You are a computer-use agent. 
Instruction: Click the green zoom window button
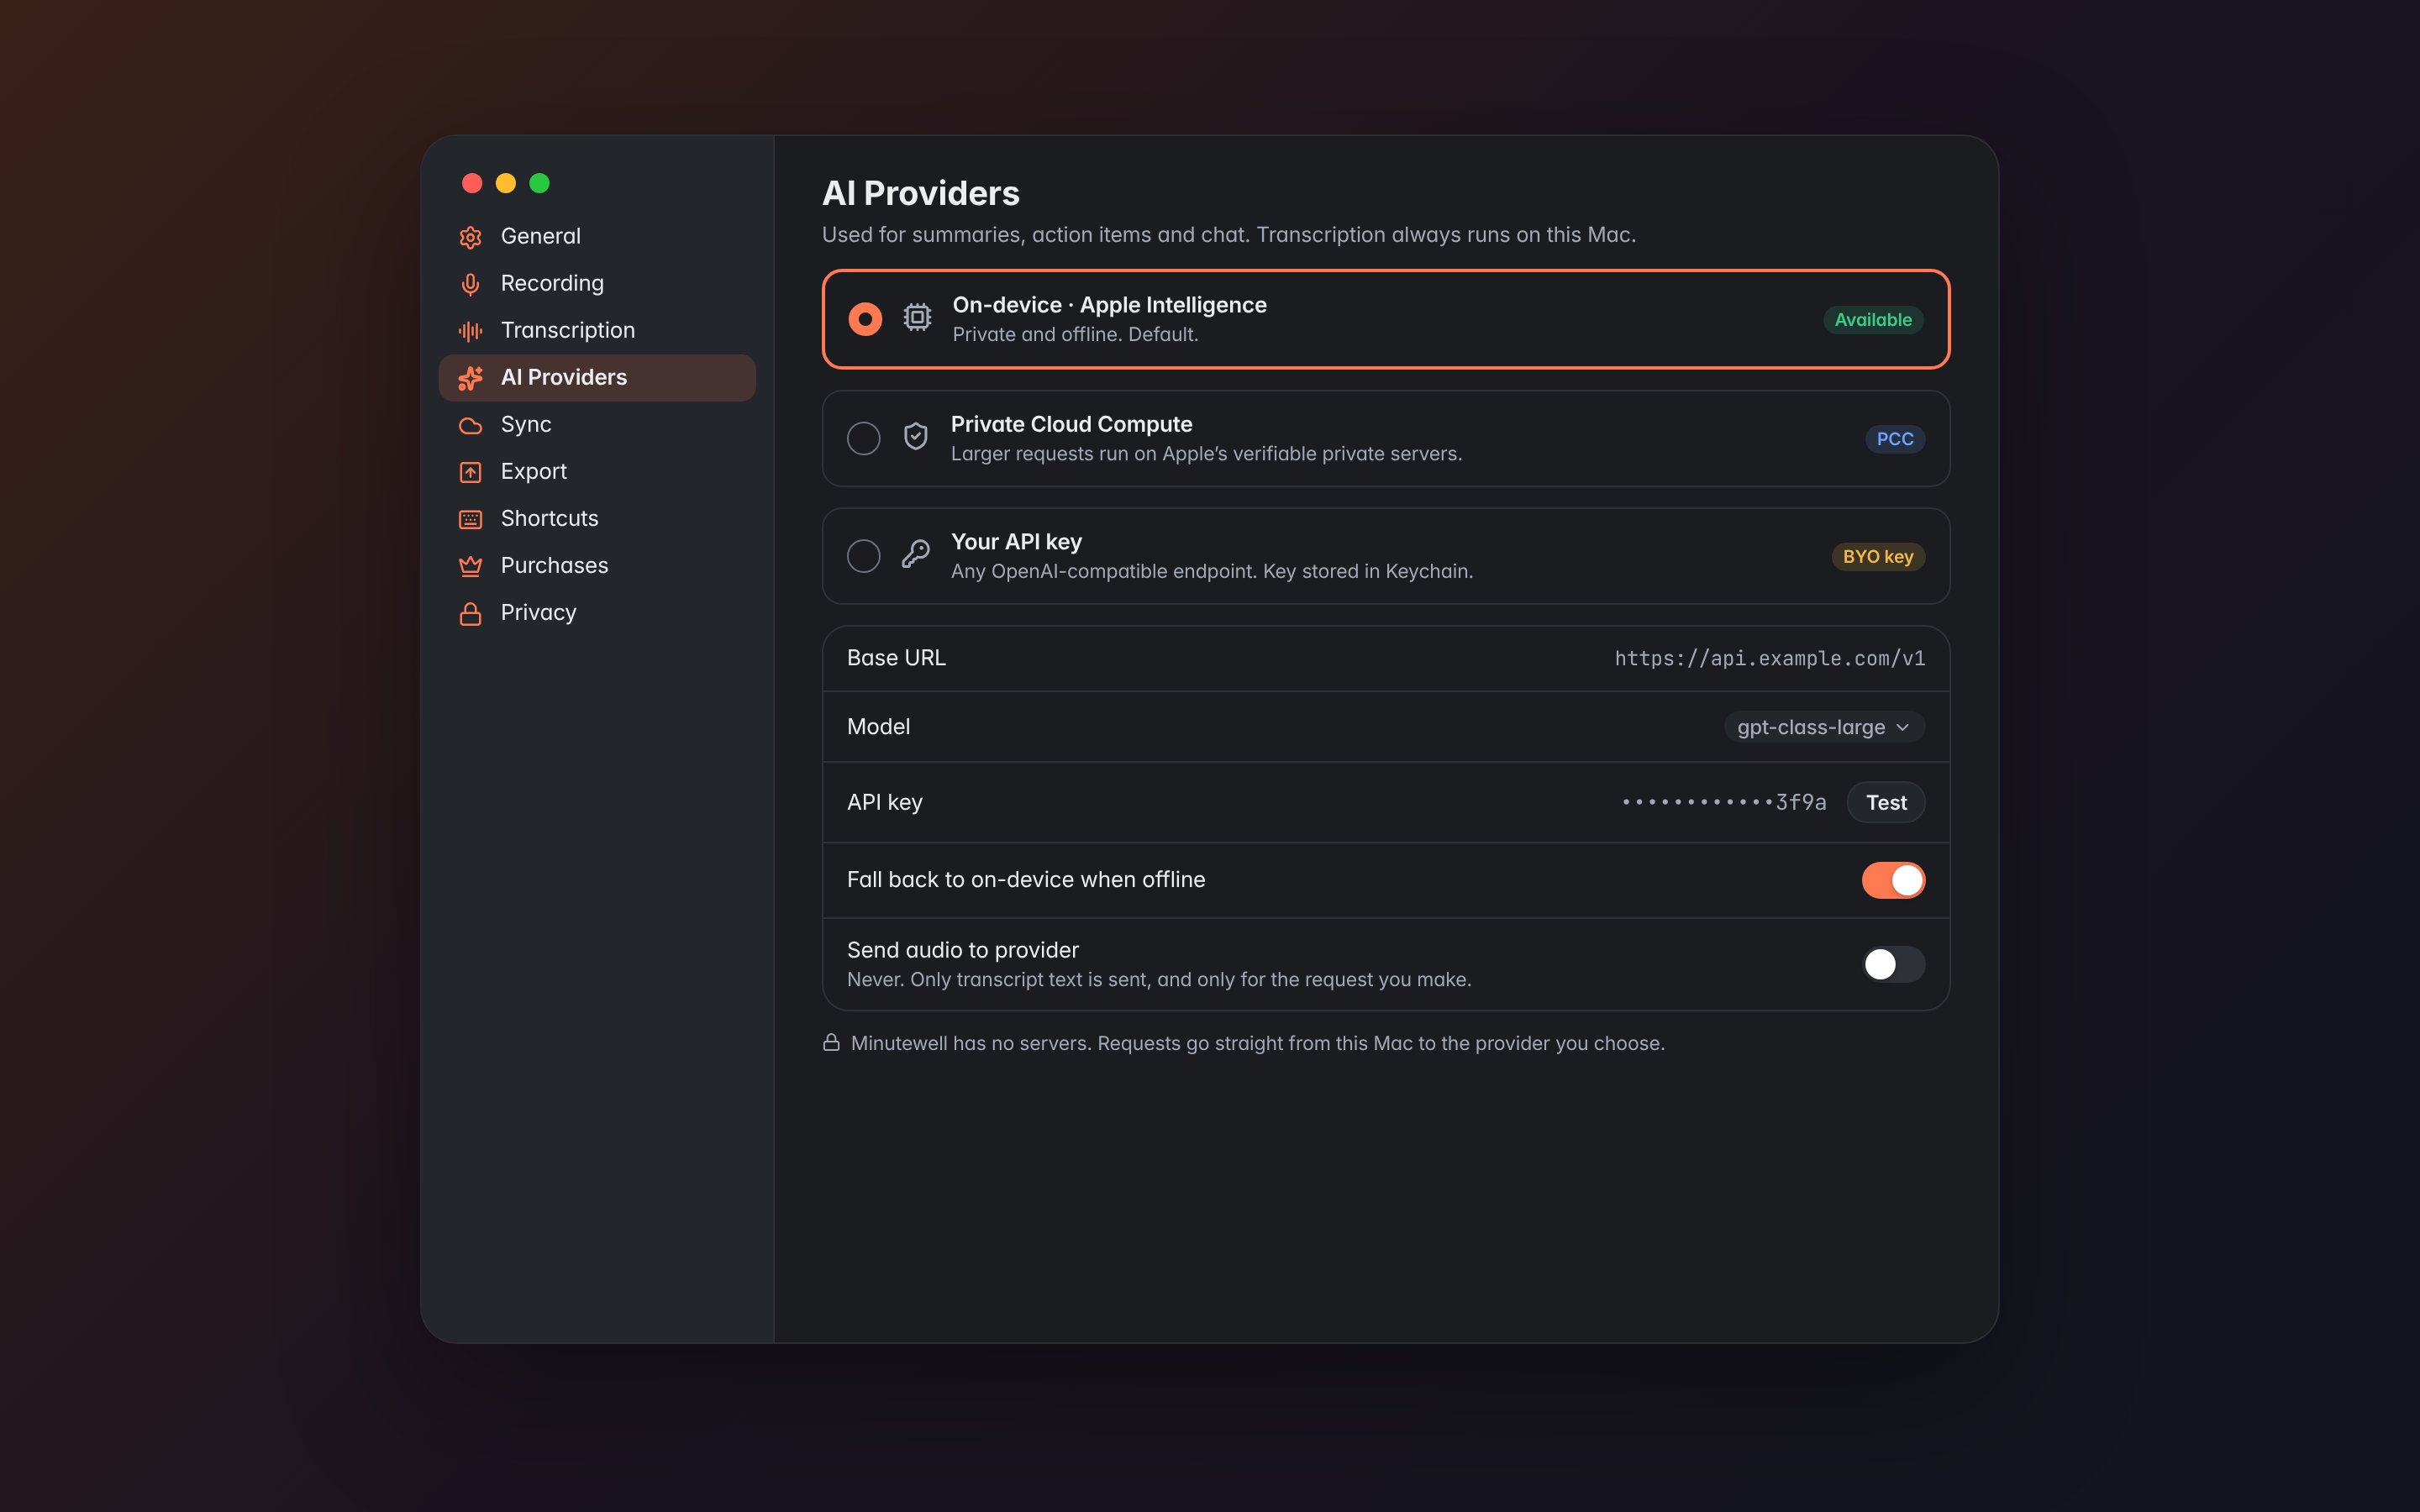[x=539, y=183]
